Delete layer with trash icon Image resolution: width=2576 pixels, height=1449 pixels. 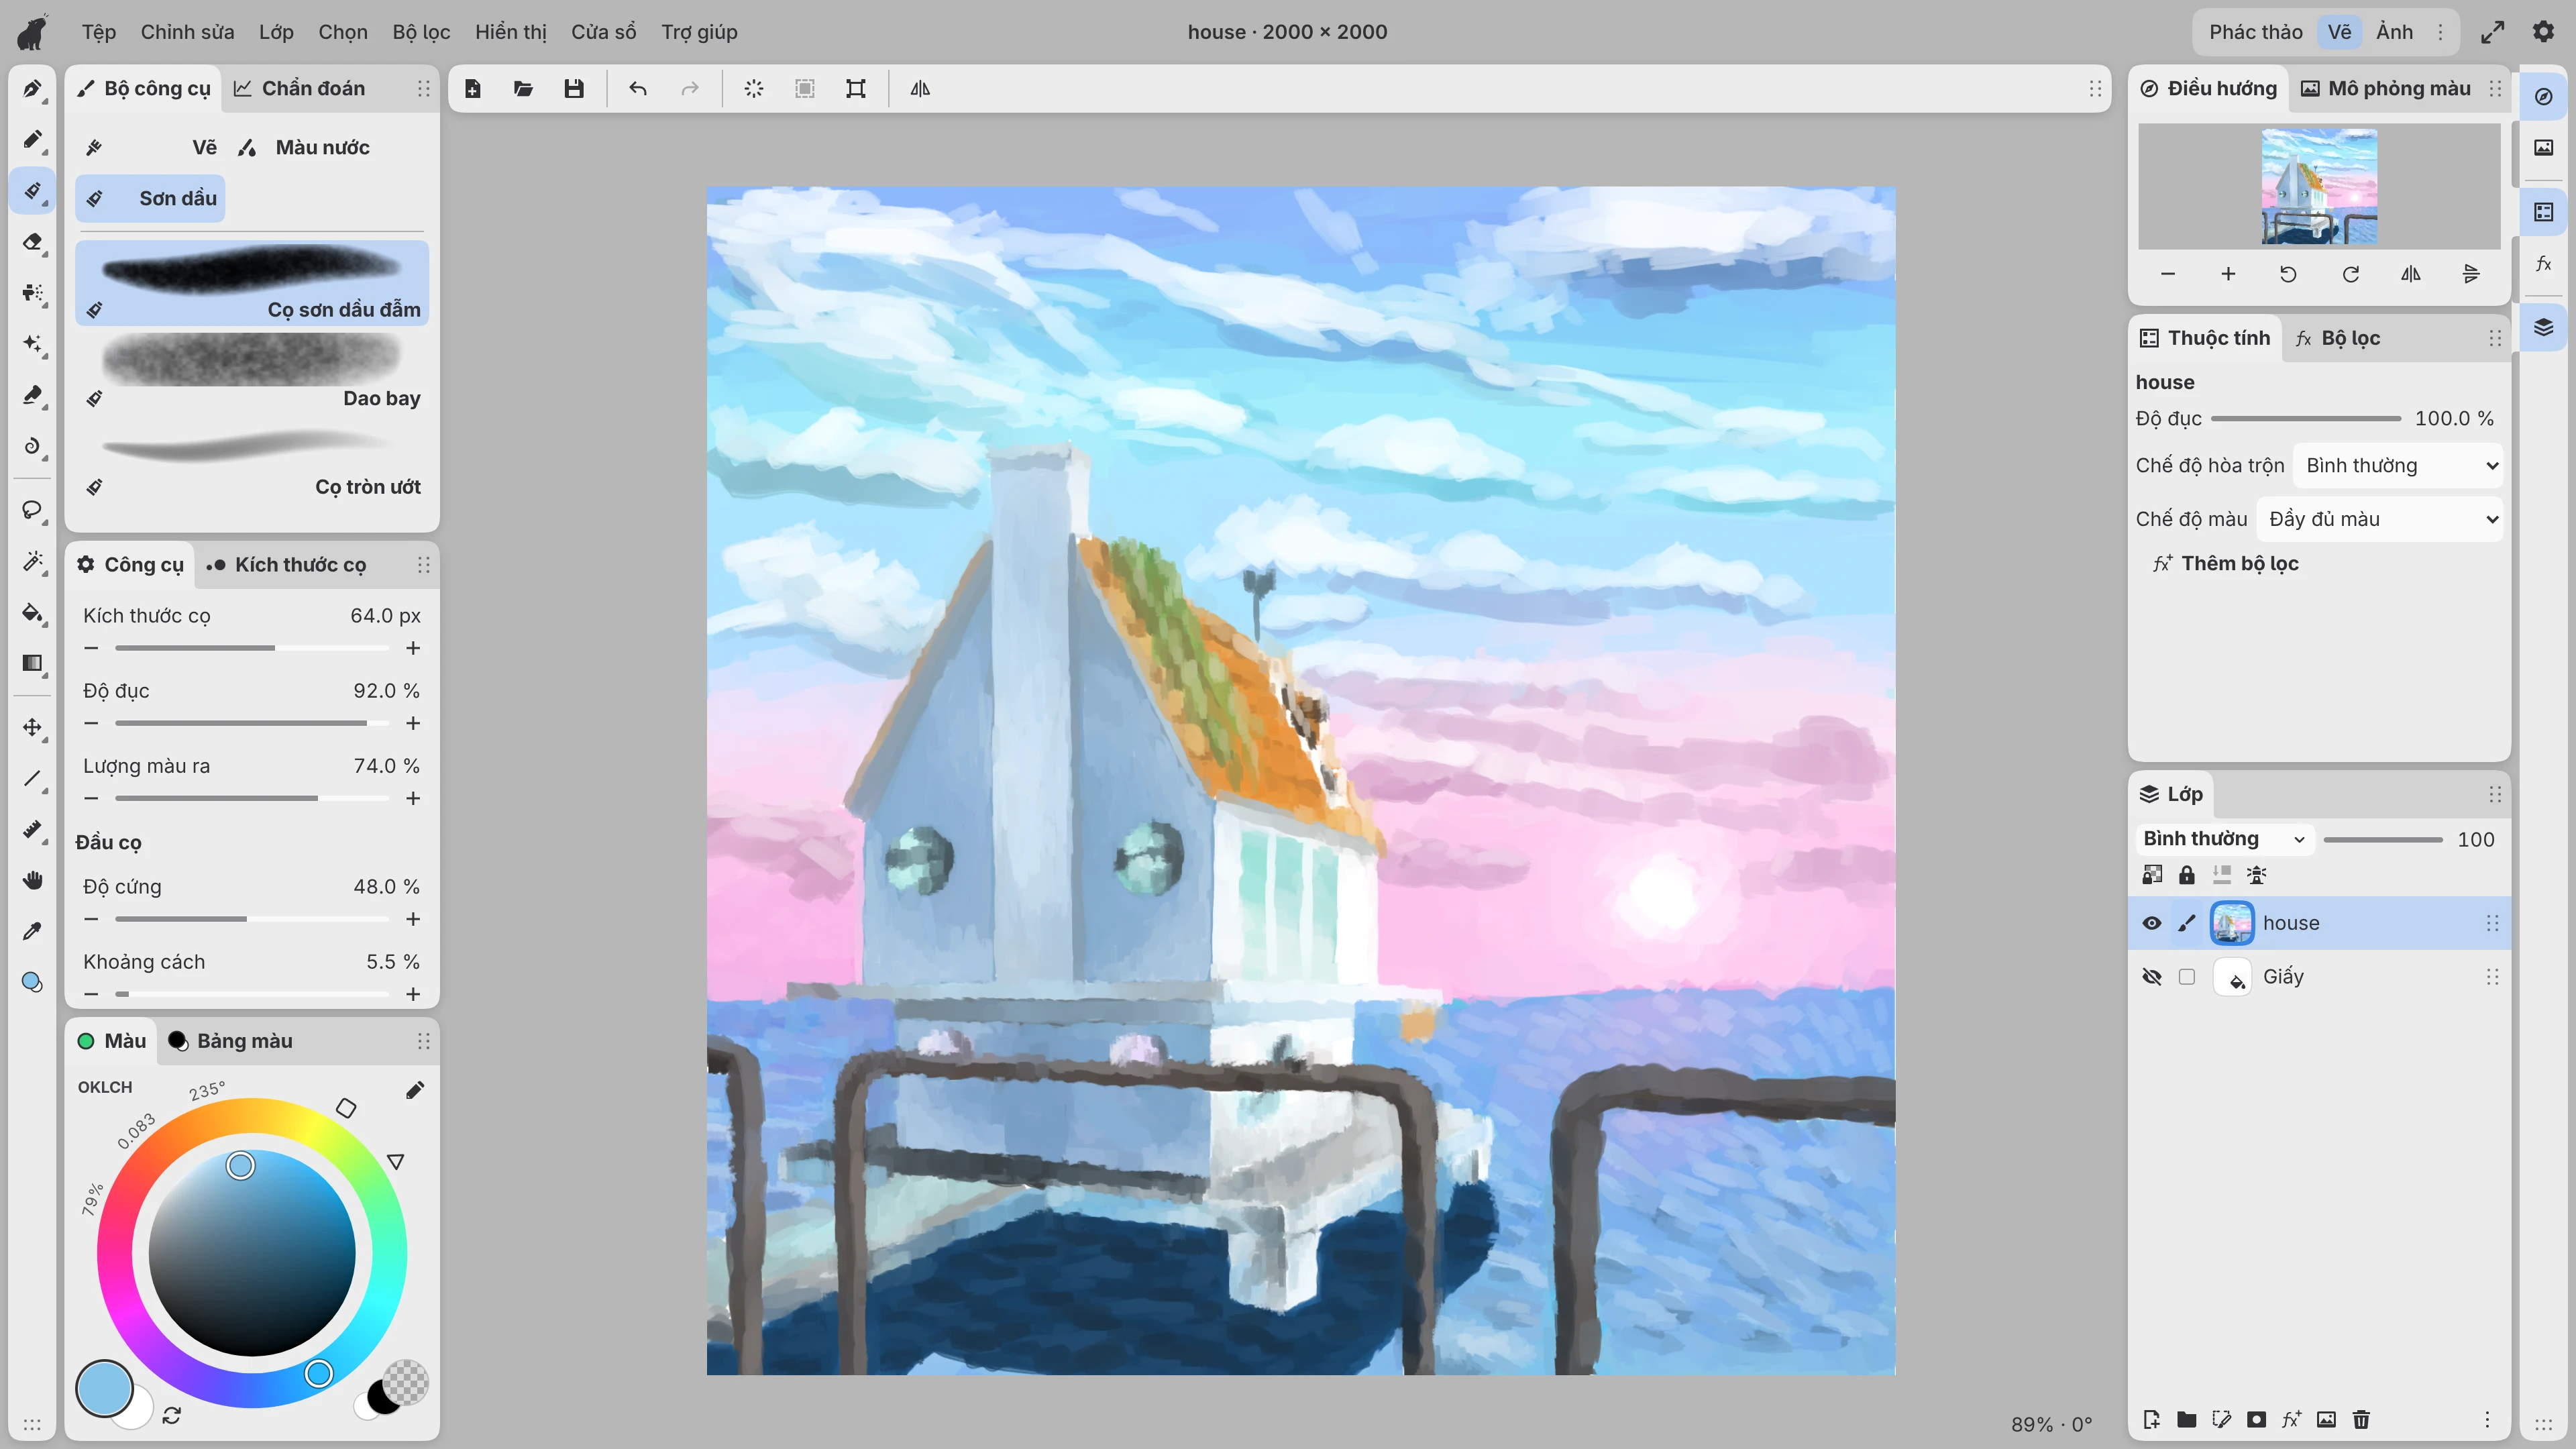pyautogui.click(x=2361, y=1419)
